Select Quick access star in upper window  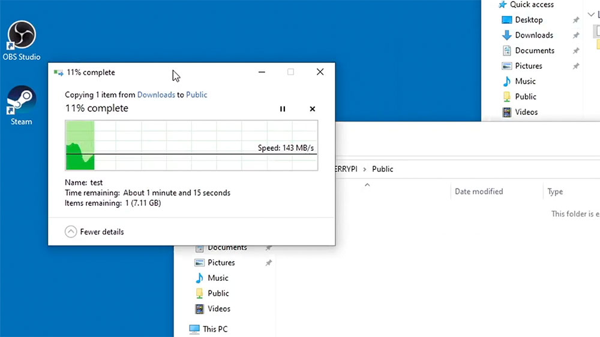tap(502, 5)
